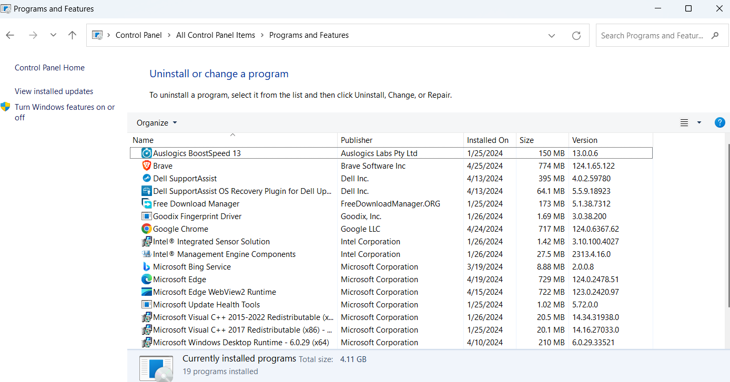Click the Visual C++ 2015-2022 Redistributable icon

[x=147, y=317]
